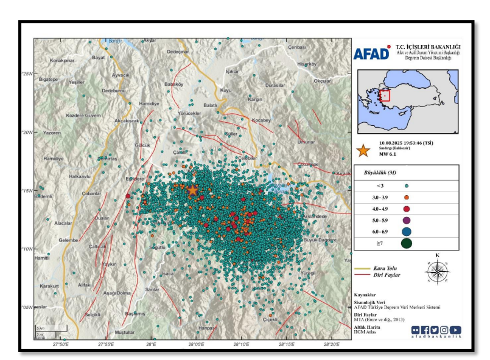490x360 pixels.
Task: Click the red box on the inset map
Action: point(385,95)
